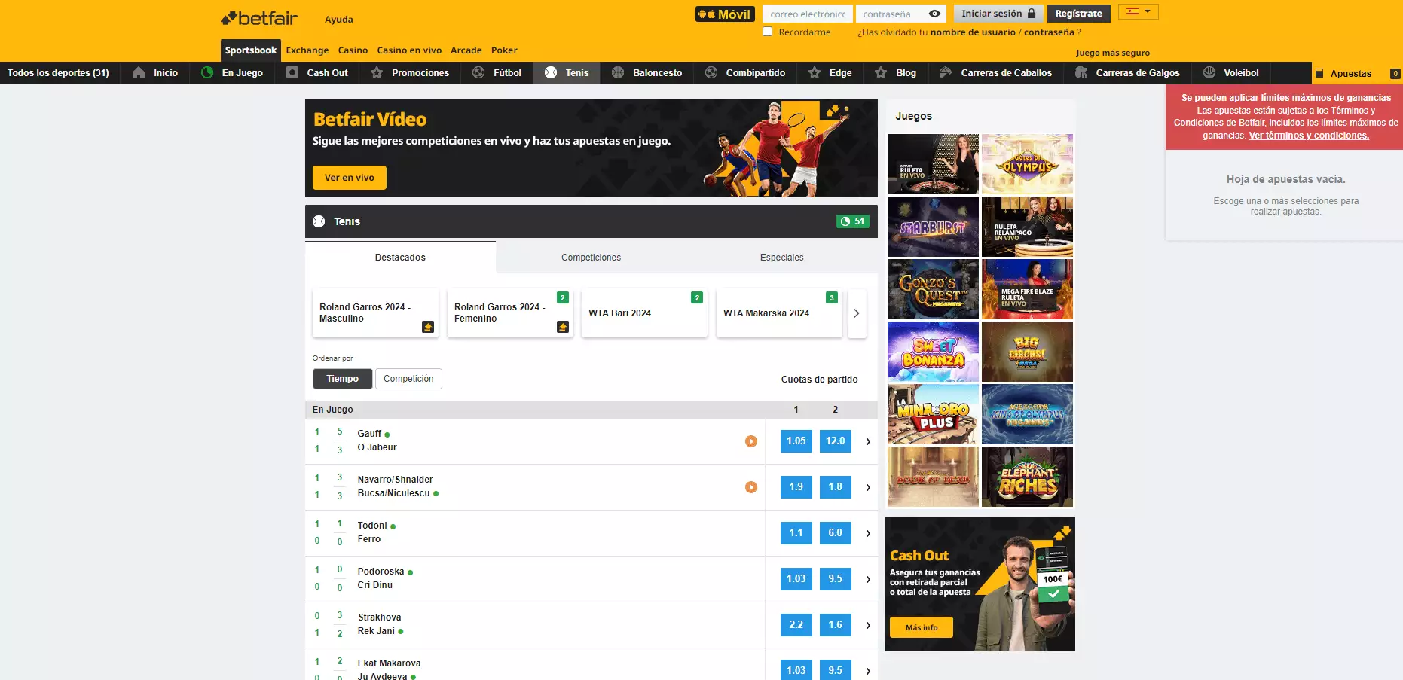Switch to the Destacados tab
This screenshot has width=1403, height=680.
[400, 258]
